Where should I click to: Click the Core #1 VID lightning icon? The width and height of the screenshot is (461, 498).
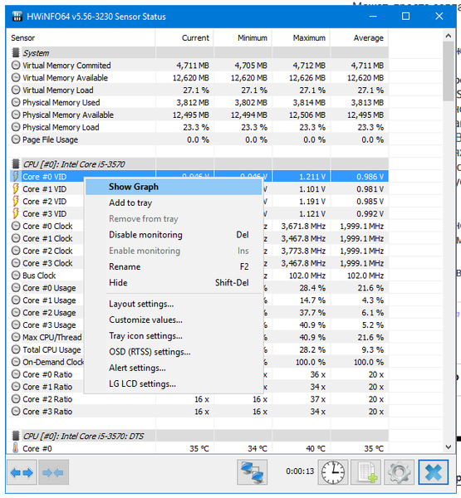(x=16, y=189)
